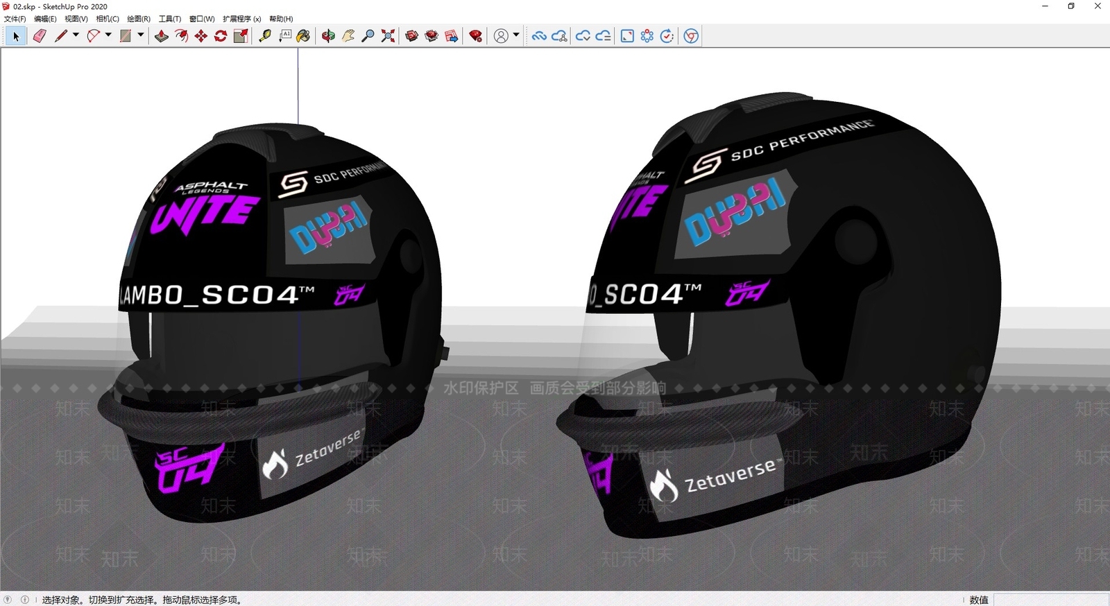Viewport: 1110px width, 606px height.
Task: Open the 绘图(R) menu
Action: click(139, 19)
